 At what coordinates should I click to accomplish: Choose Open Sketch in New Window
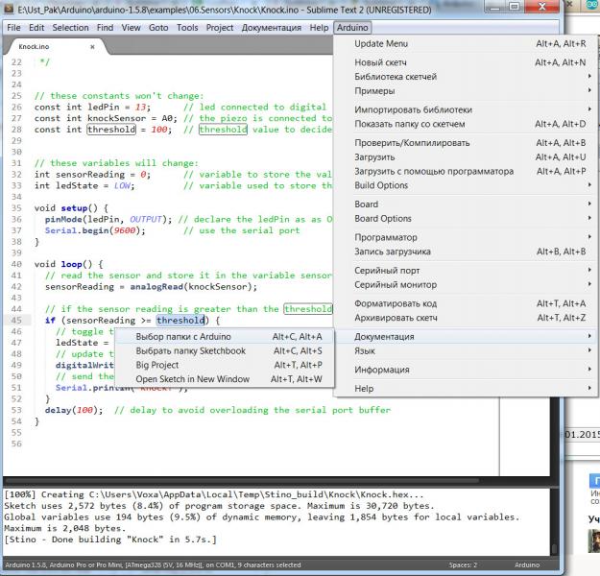[x=225, y=379]
